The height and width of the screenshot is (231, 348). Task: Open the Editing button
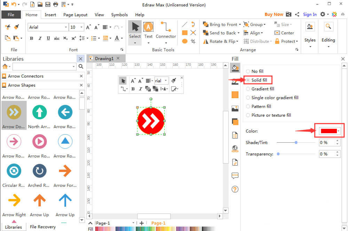[x=328, y=35]
